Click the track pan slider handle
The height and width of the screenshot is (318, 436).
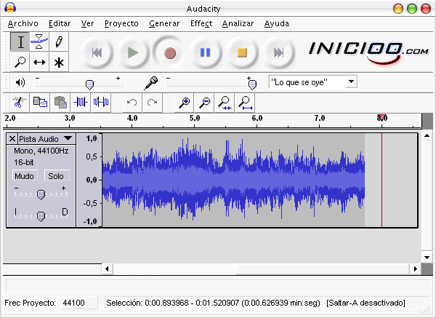[x=41, y=216]
